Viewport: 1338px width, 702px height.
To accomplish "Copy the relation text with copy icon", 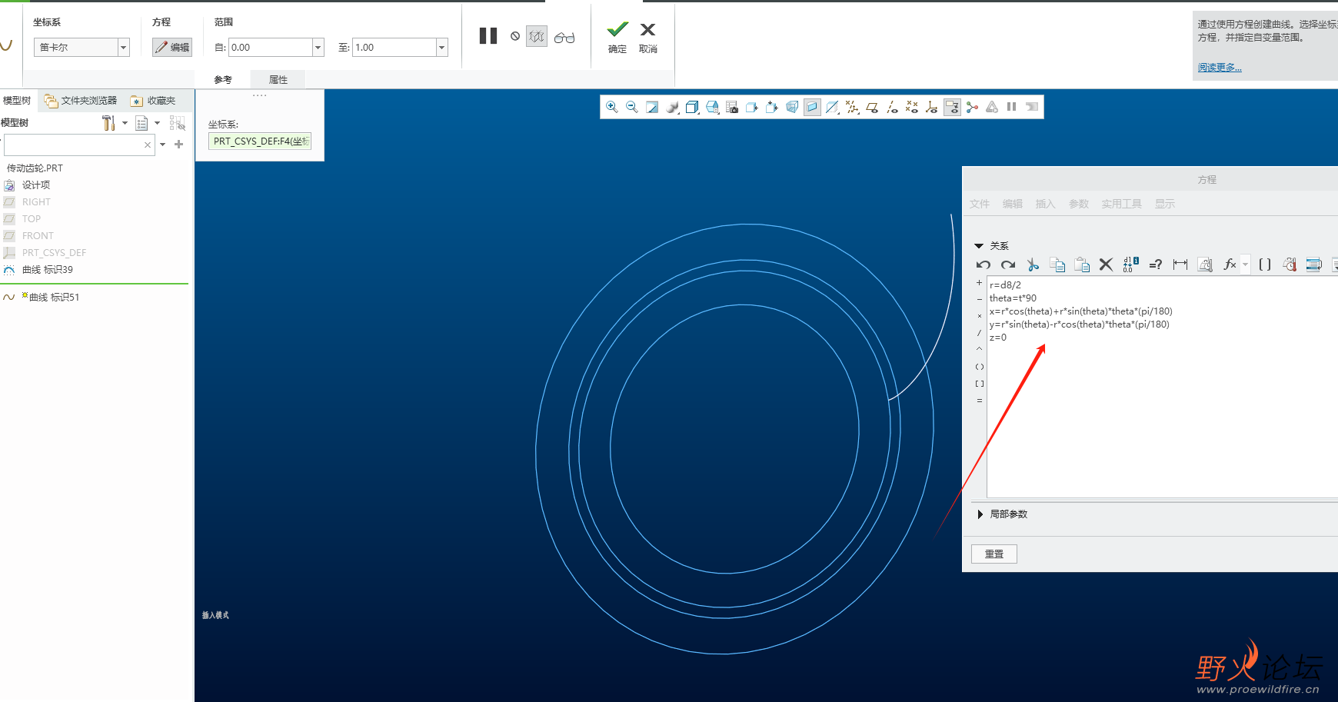I will (1057, 264).
